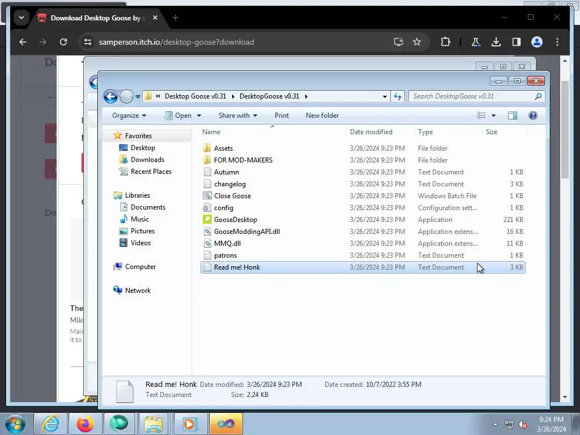580x435 pixels.
Task: Open Explorer help
Action: (x=532, y=116)
